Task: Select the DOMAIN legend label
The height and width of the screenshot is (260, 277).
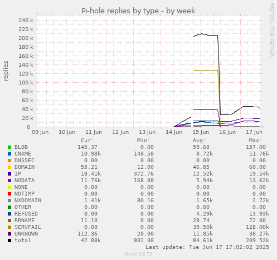Action: click(25, 167)
